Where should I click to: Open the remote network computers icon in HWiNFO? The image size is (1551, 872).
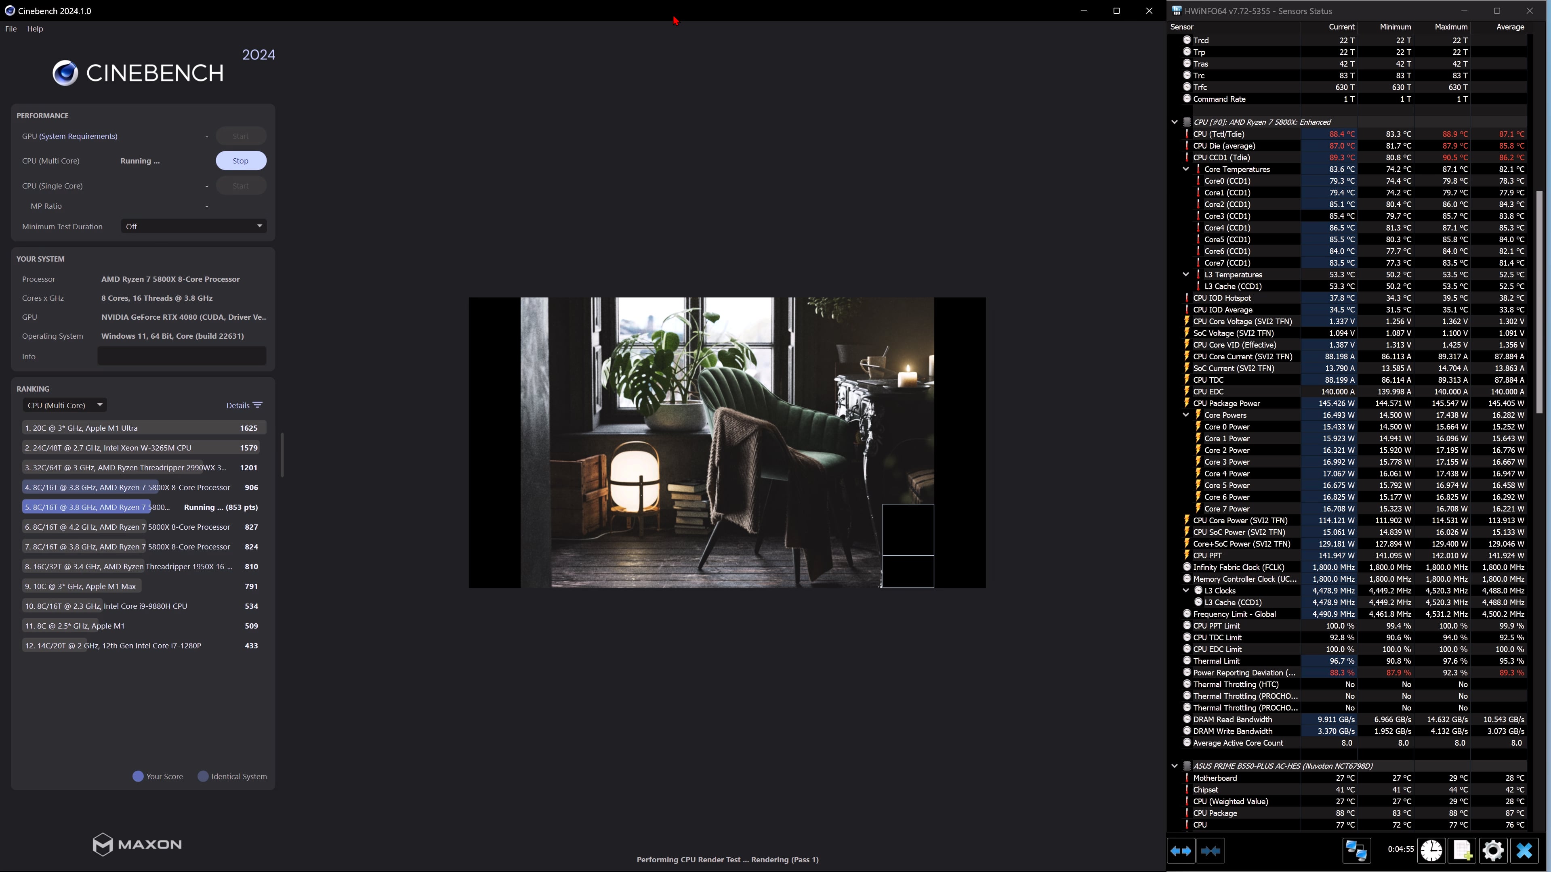coord(1357,850)
